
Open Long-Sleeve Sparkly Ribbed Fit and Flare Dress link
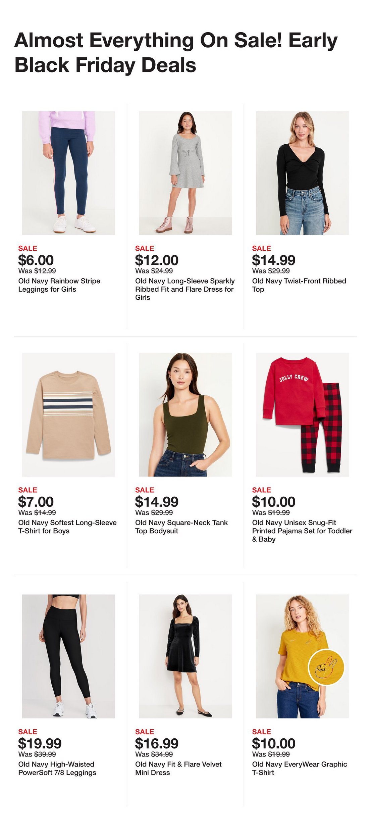coord(185,289)
